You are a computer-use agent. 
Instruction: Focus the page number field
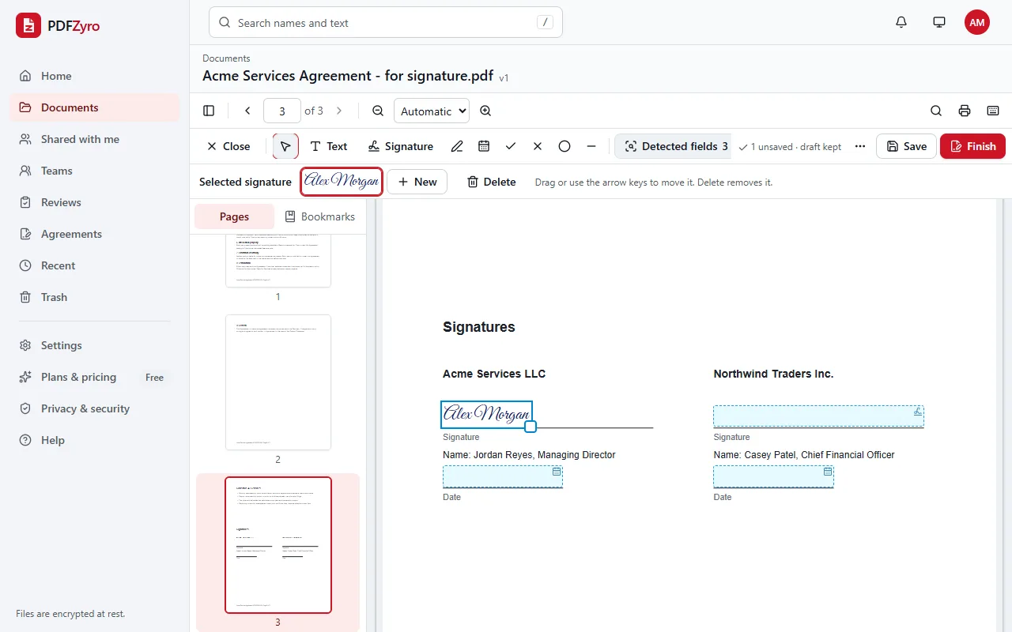tap(282, 111)
